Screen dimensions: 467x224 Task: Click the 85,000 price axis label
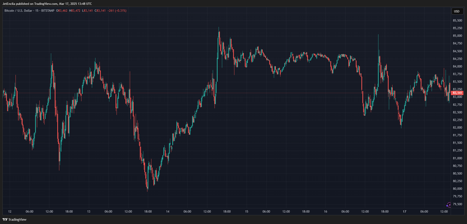coord(457,36)
